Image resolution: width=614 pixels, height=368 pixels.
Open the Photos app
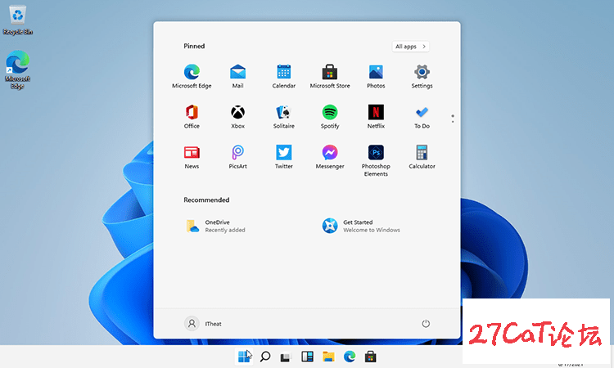376,76
